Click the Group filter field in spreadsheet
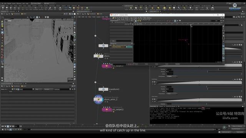 pos(27,89)
